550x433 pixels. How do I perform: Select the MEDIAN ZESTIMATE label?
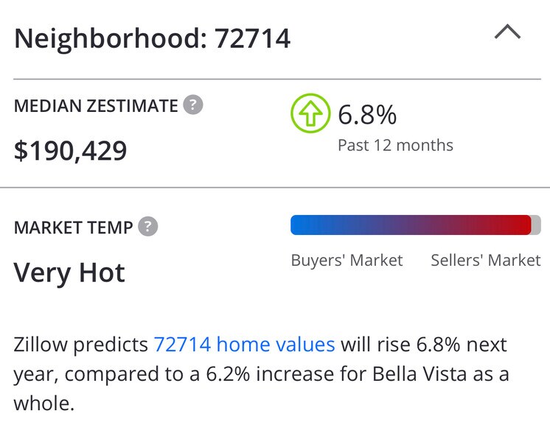(x=96, y=106)
